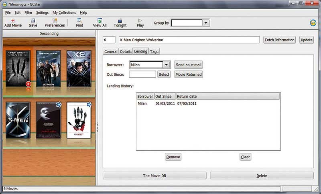Open the Edit menu
The image size is (321, 194).
point(17,13)
